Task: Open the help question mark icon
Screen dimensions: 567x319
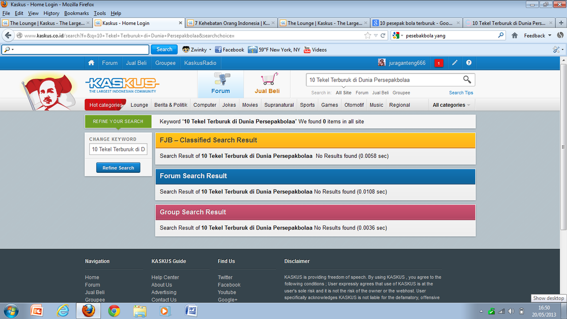Action: coord(469,63)
